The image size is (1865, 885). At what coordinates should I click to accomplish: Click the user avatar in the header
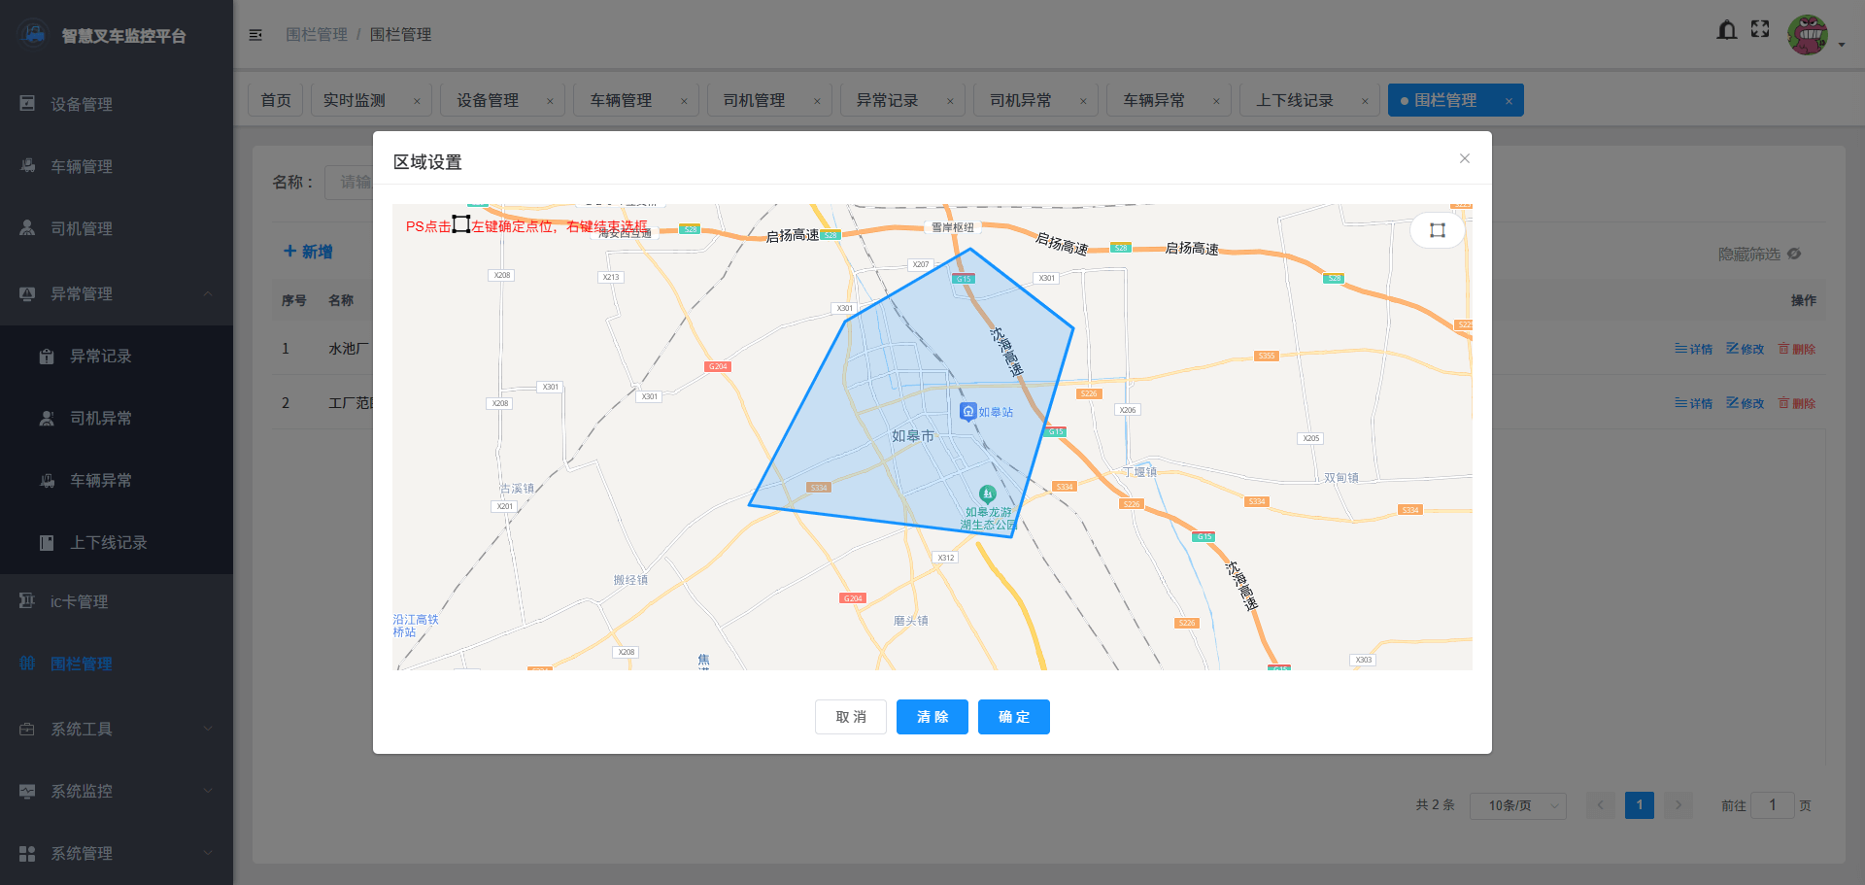point(1808,34)
